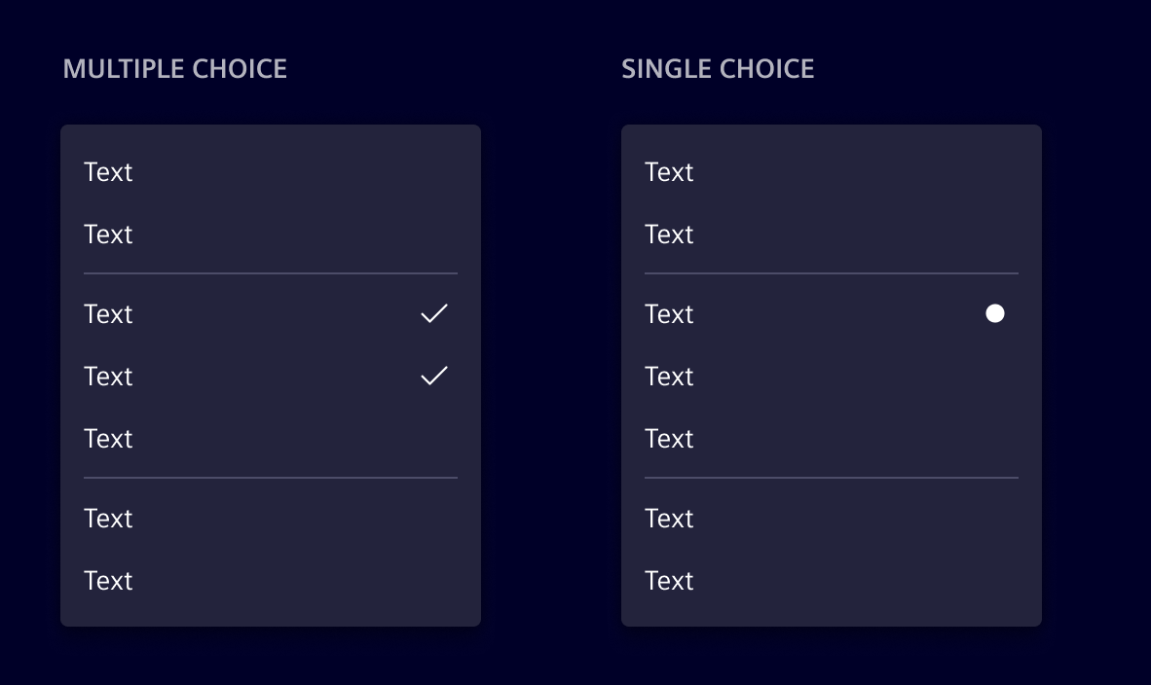
Task: Select first Text item in Single Choice menu
Action: point(669,172)
